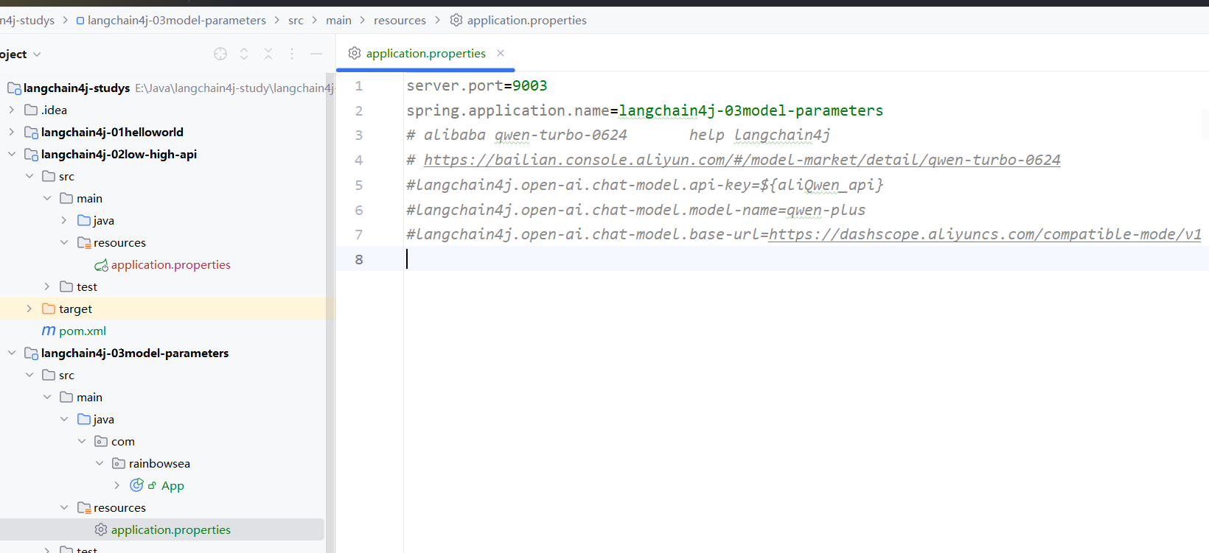The width and height of the screenshot is (1209, 553).
Task: Click the Select Opened File crosshair icon
Action: 220,54
